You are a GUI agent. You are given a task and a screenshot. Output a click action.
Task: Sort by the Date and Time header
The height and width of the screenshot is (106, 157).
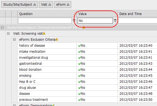click(x=137, y=14)
